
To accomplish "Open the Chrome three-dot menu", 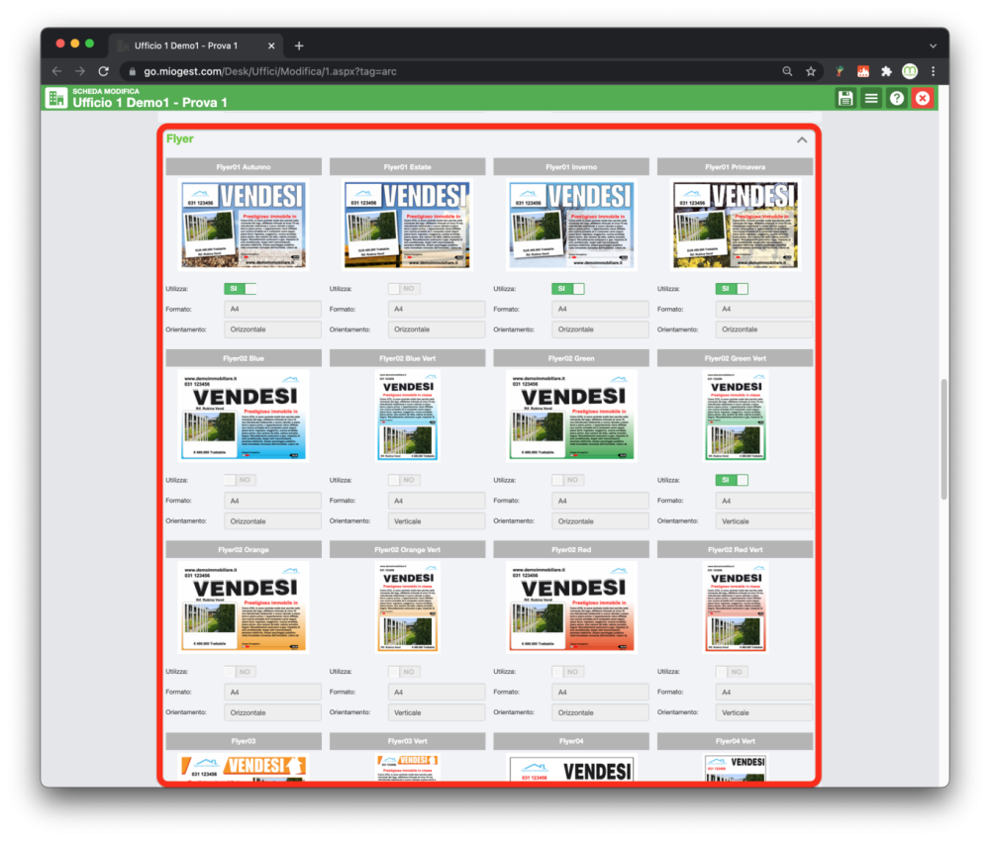I will coord(934,71).
